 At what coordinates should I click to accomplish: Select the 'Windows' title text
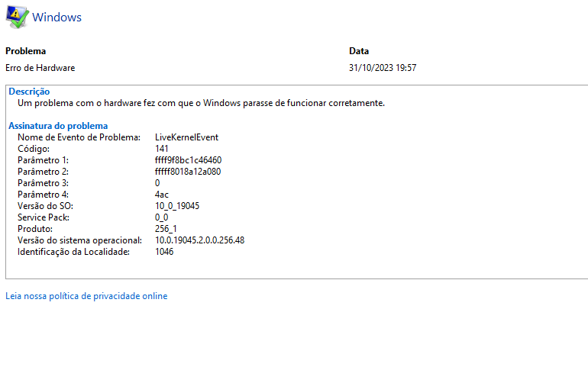(57, 18)
